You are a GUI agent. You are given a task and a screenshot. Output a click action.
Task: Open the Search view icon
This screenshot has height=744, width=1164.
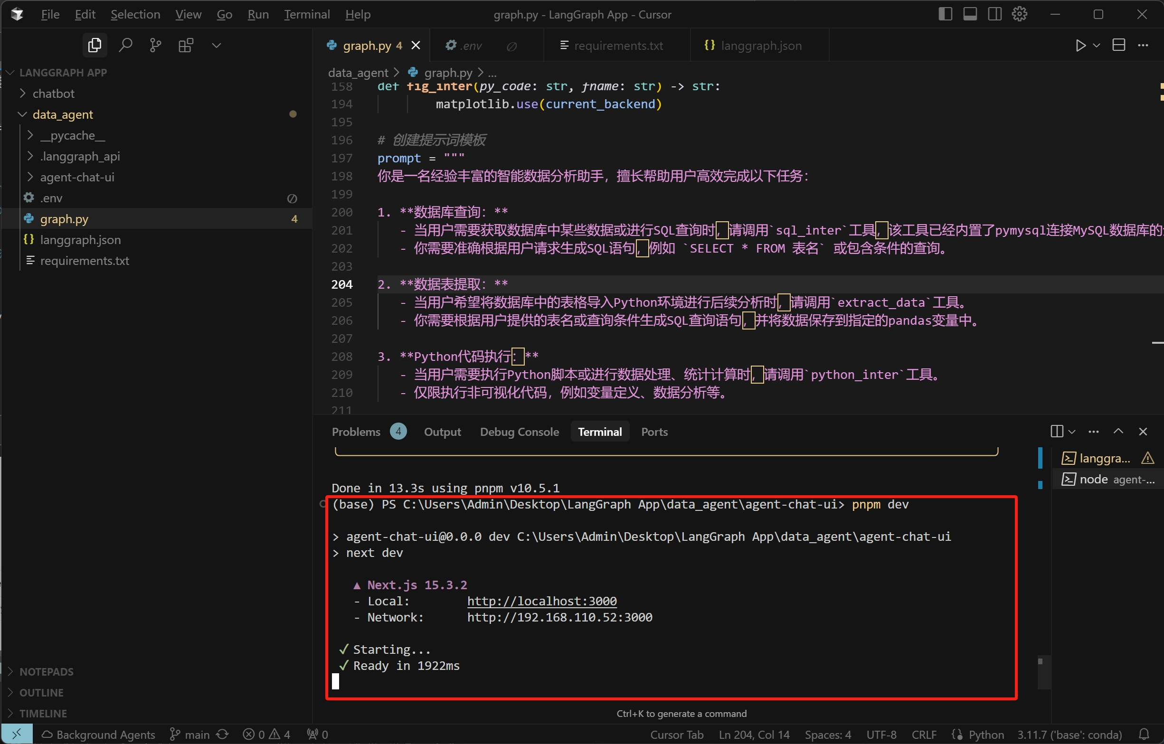pyautogui.click(x=125, y=46)
